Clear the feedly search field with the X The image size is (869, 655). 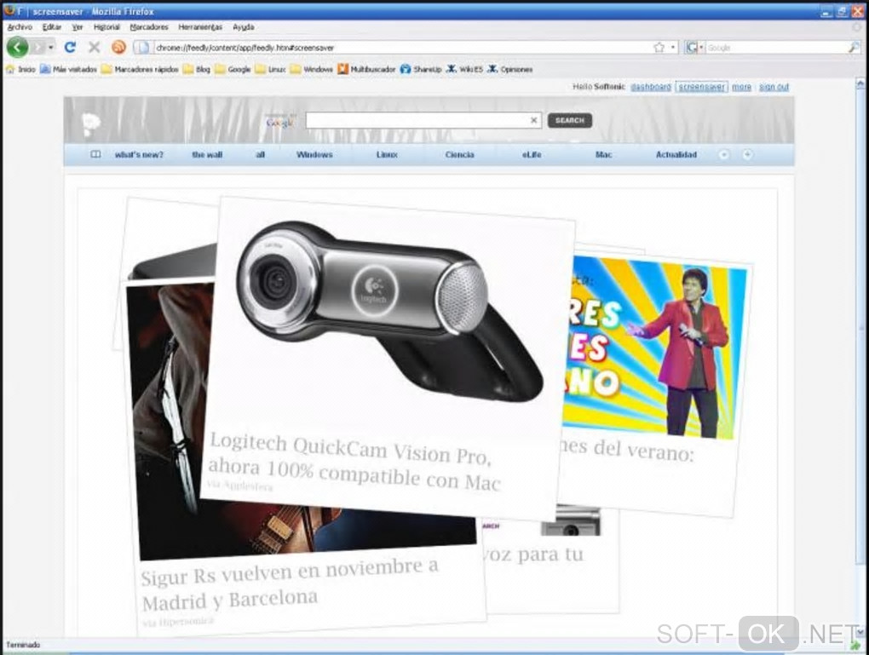533,120
